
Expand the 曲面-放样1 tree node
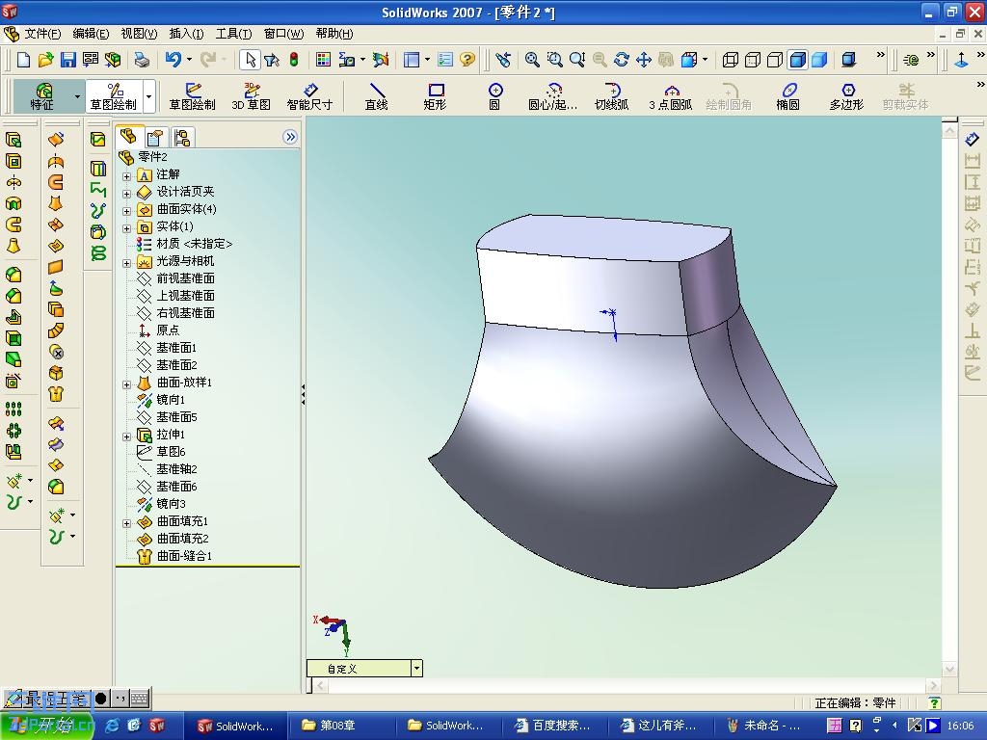click(x=126, y=384)
